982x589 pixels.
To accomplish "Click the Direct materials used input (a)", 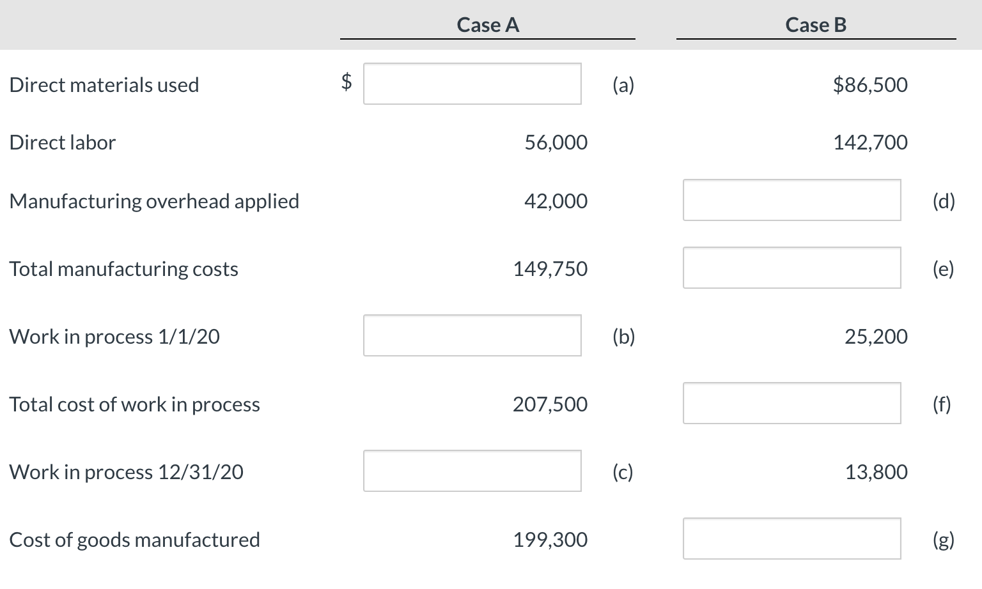I will pyautogui.click(x=472, y=84).
